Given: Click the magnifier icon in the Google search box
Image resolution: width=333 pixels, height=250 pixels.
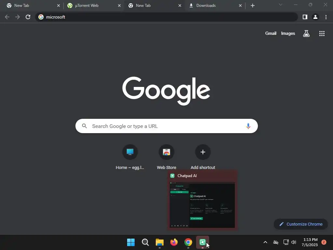Looking at the screenshot, I should [x=84, y=126].
